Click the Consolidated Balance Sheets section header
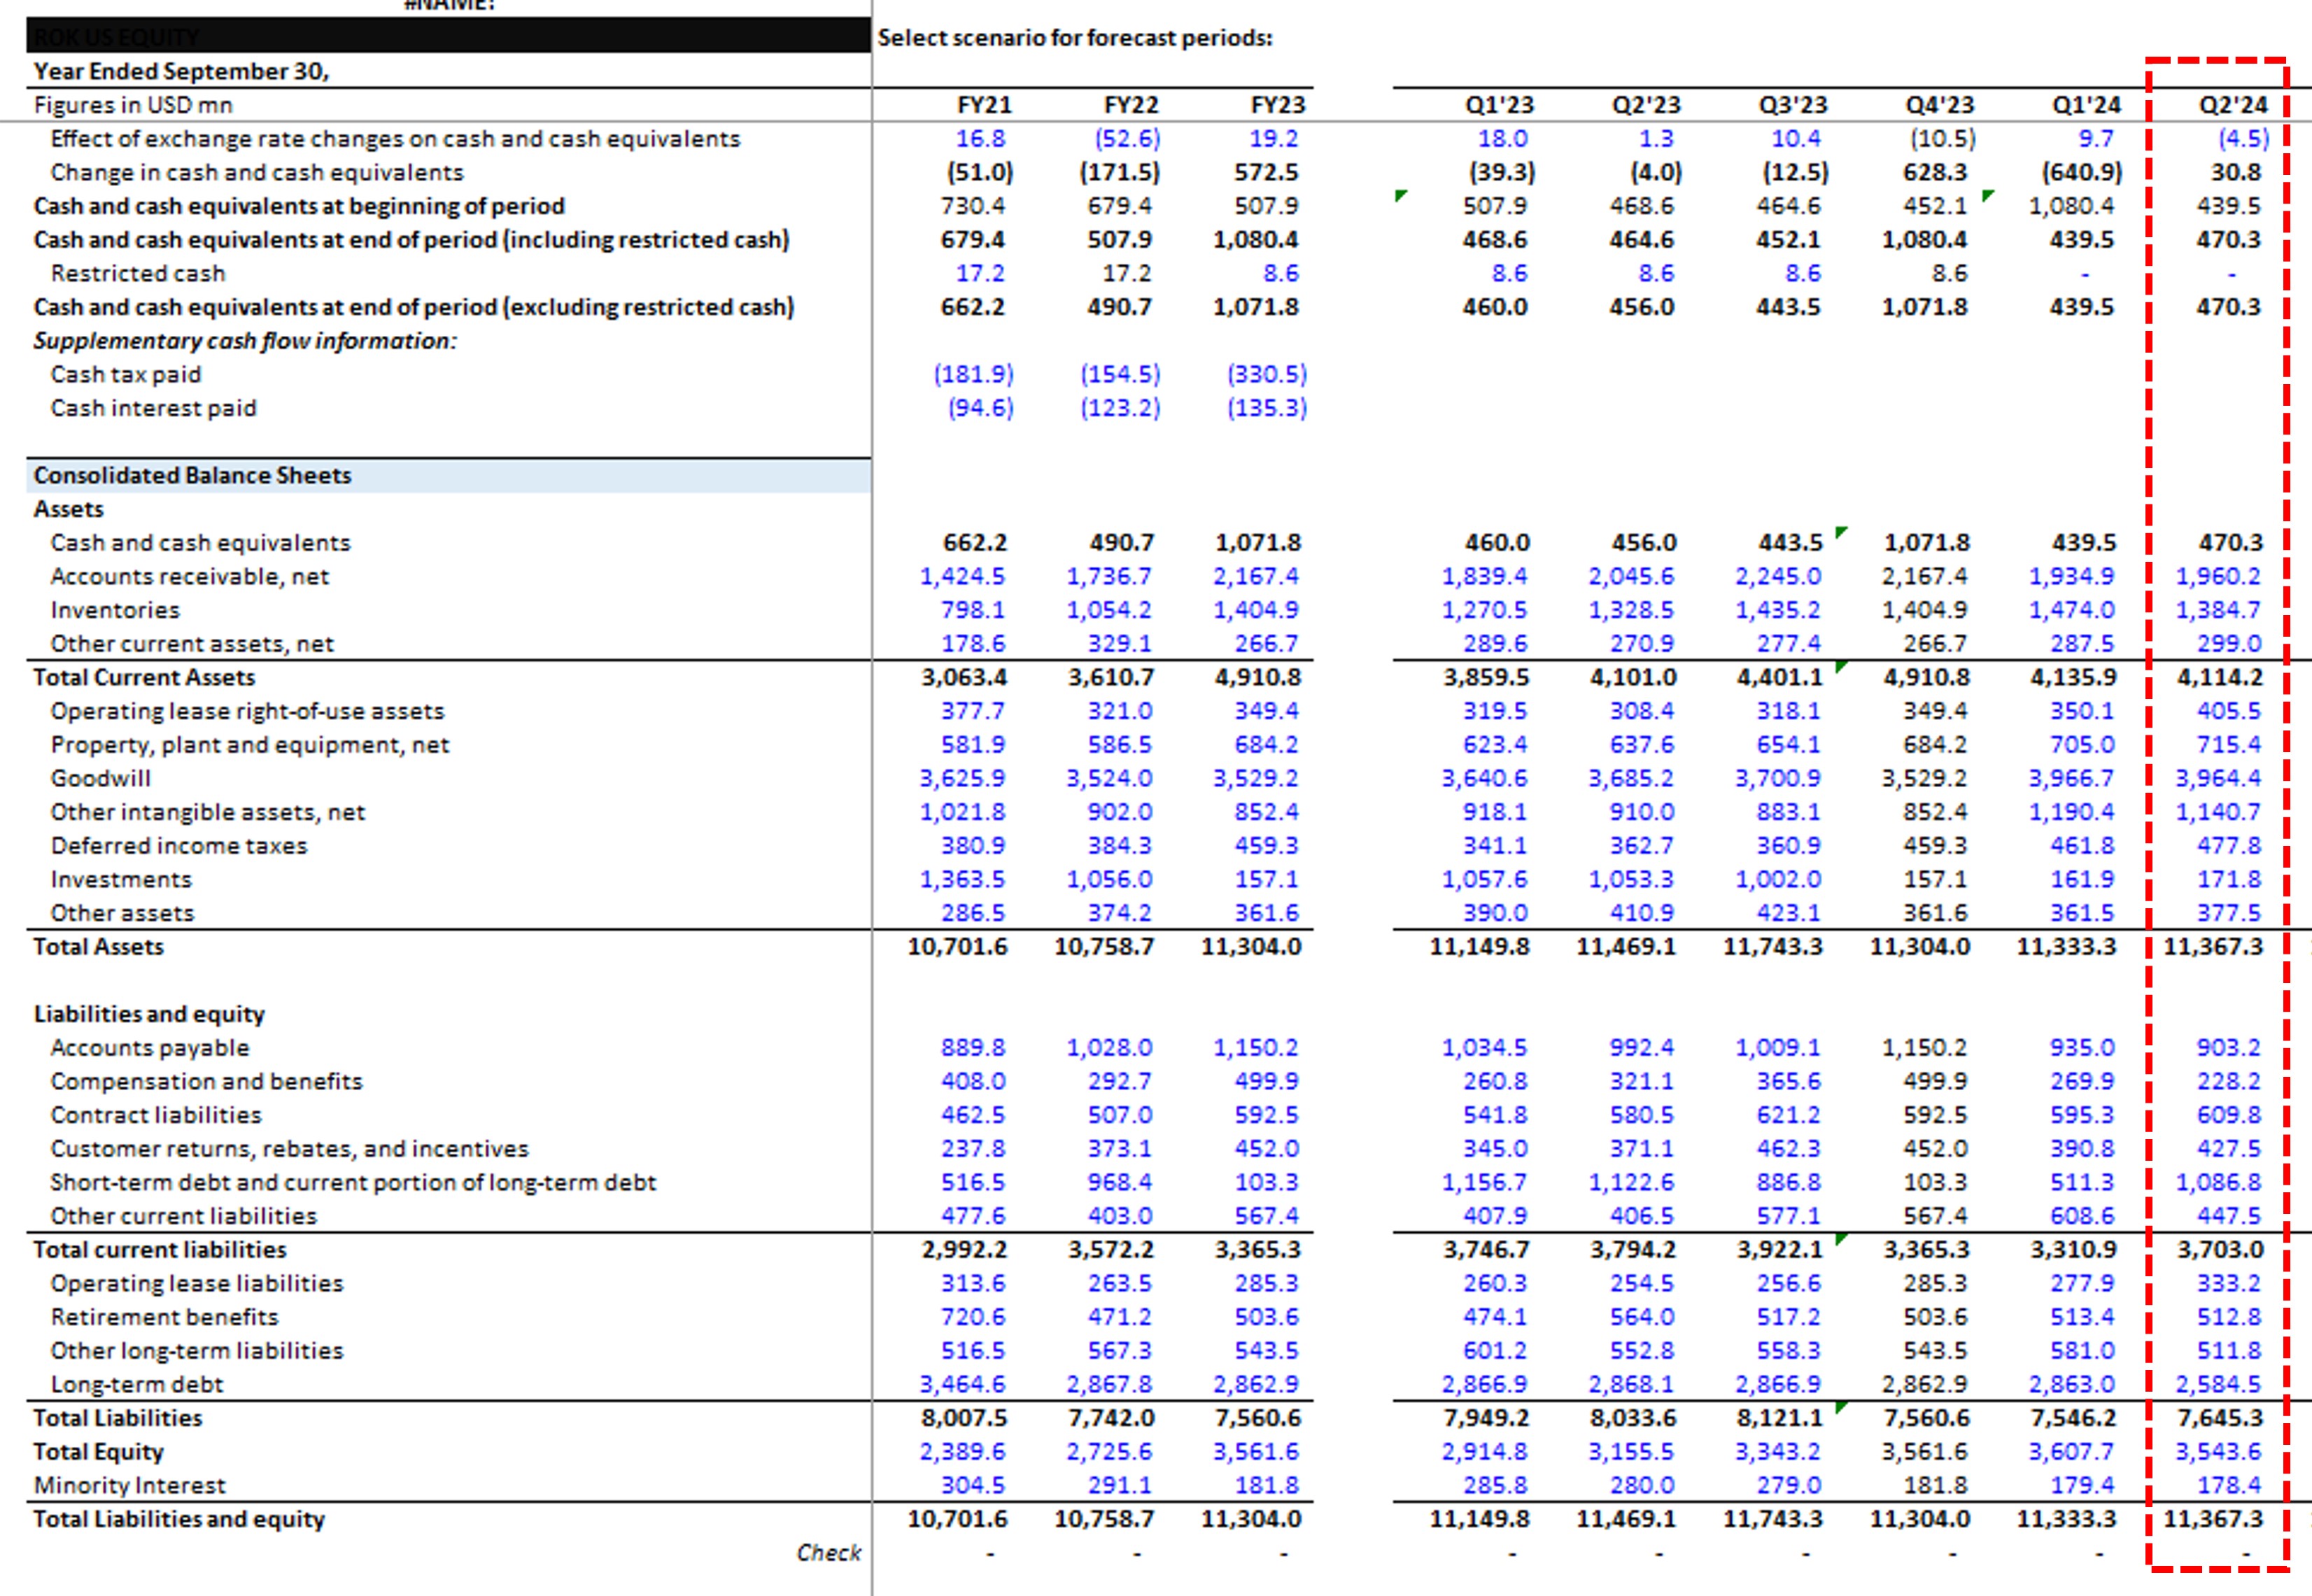This screenshot has width=2312, height=1596. [x=192, y=476]
